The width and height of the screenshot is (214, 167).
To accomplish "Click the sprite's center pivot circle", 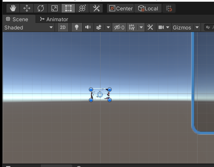I will pos(100,95).
